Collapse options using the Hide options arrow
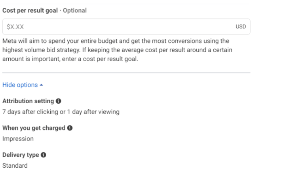This screenshot has width=283, height=180. click(42, 85)
